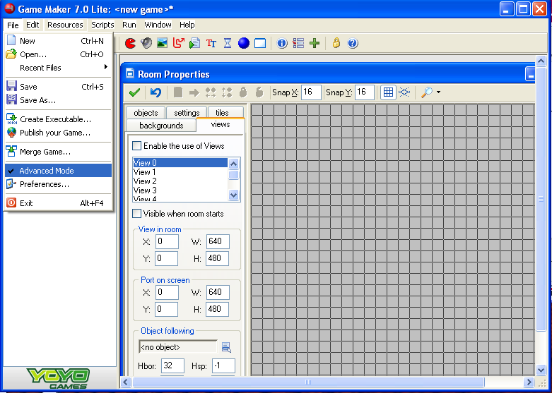Open the zoom magnifier dropdown arrow
Image resolution: width=552 pixels, height=393 pixels.
438,92
